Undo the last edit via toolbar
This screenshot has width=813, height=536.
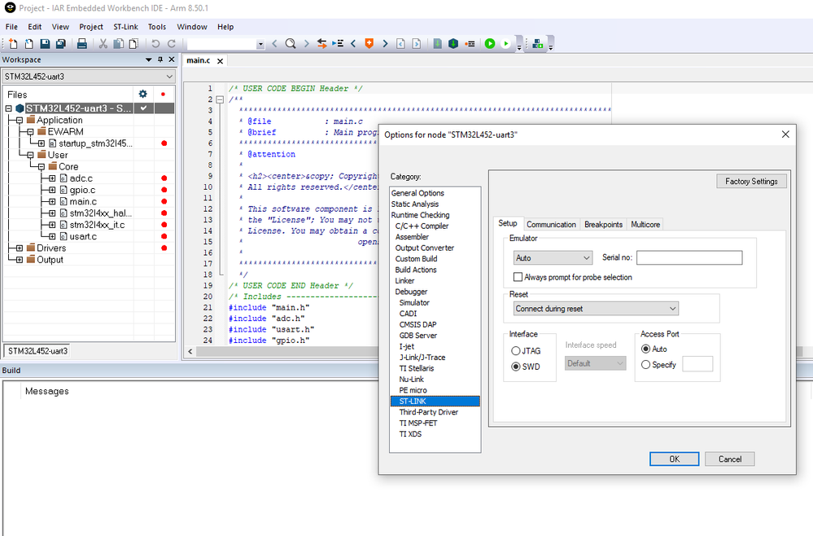pyautogui.click(x=155, y=44)
